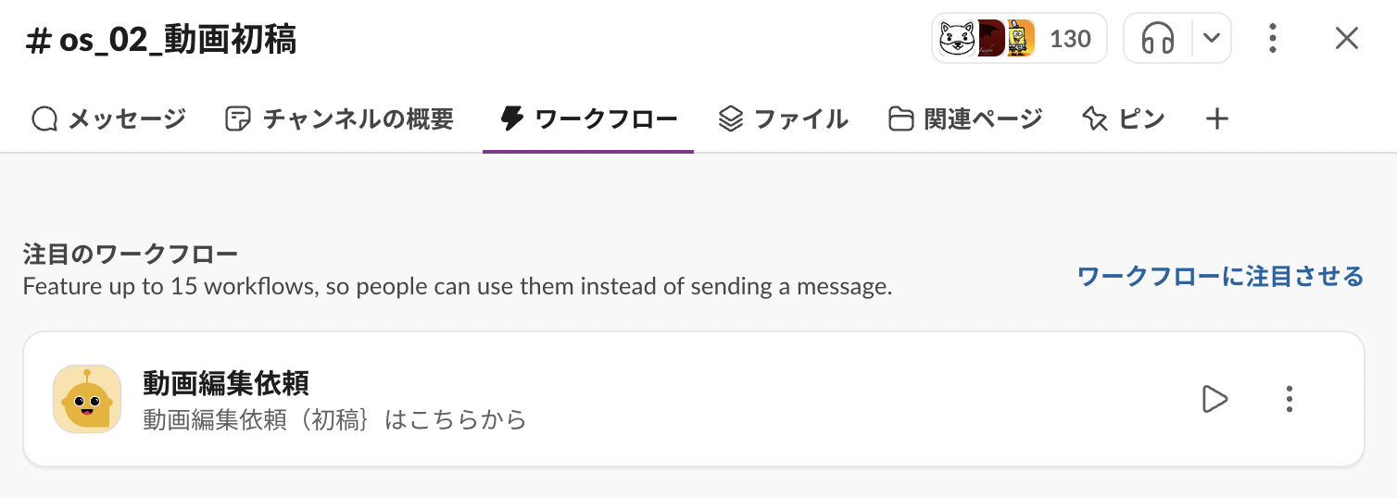1397x498 pixels.
Task: Open the 関連ページ tab
Action: tap(965, 119)
